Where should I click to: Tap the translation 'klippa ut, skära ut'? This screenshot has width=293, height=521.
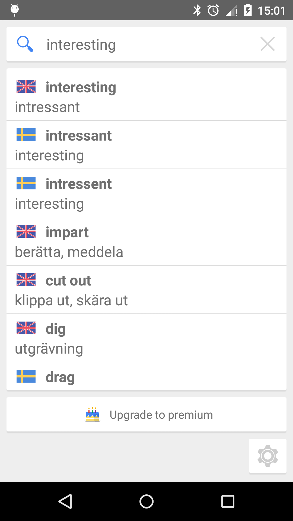coord(71,300)
